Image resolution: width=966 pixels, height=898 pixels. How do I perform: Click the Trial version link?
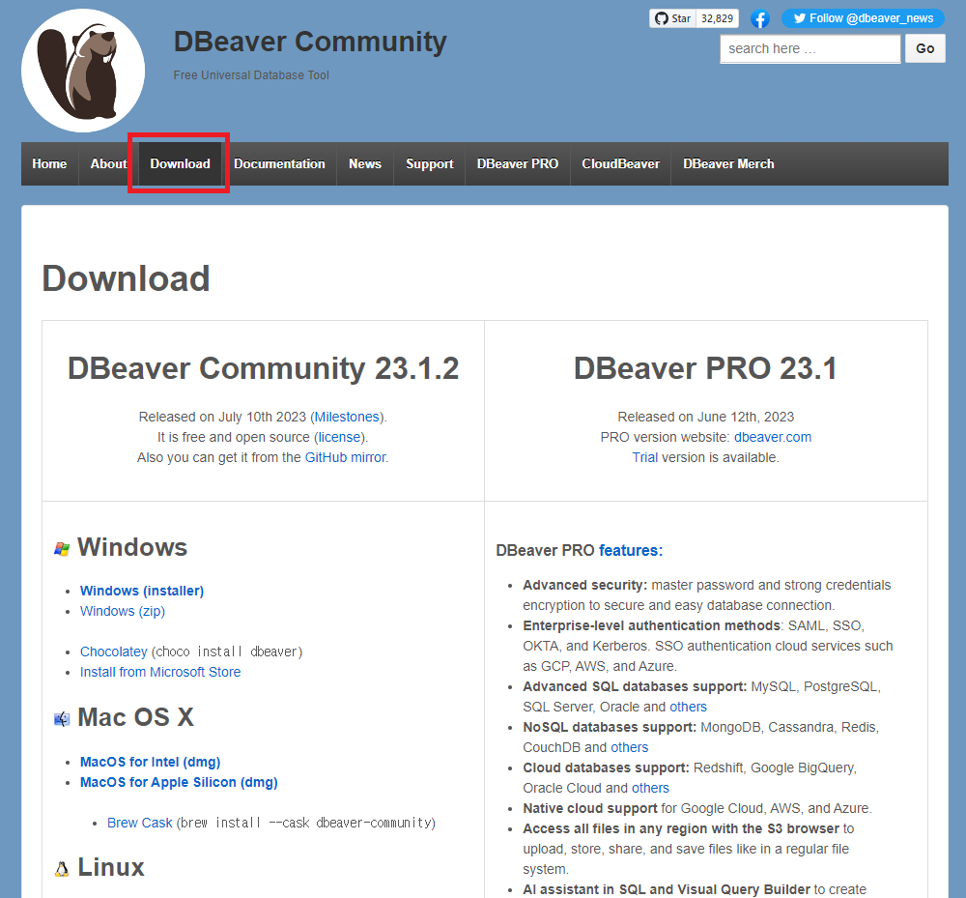pos(645,457)
